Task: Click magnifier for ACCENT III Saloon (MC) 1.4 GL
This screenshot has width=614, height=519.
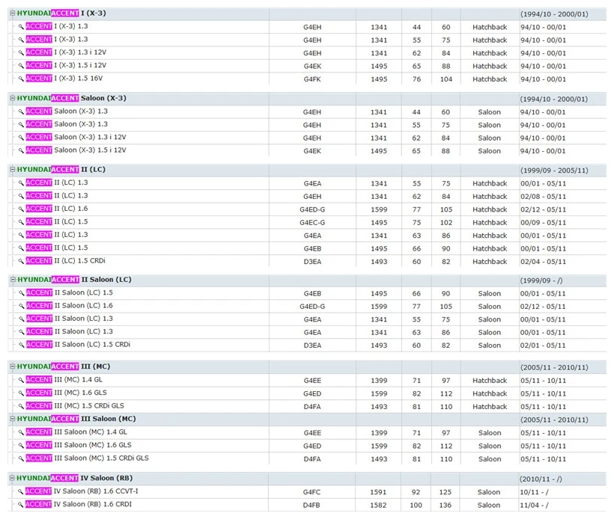Action: [21, 432]
